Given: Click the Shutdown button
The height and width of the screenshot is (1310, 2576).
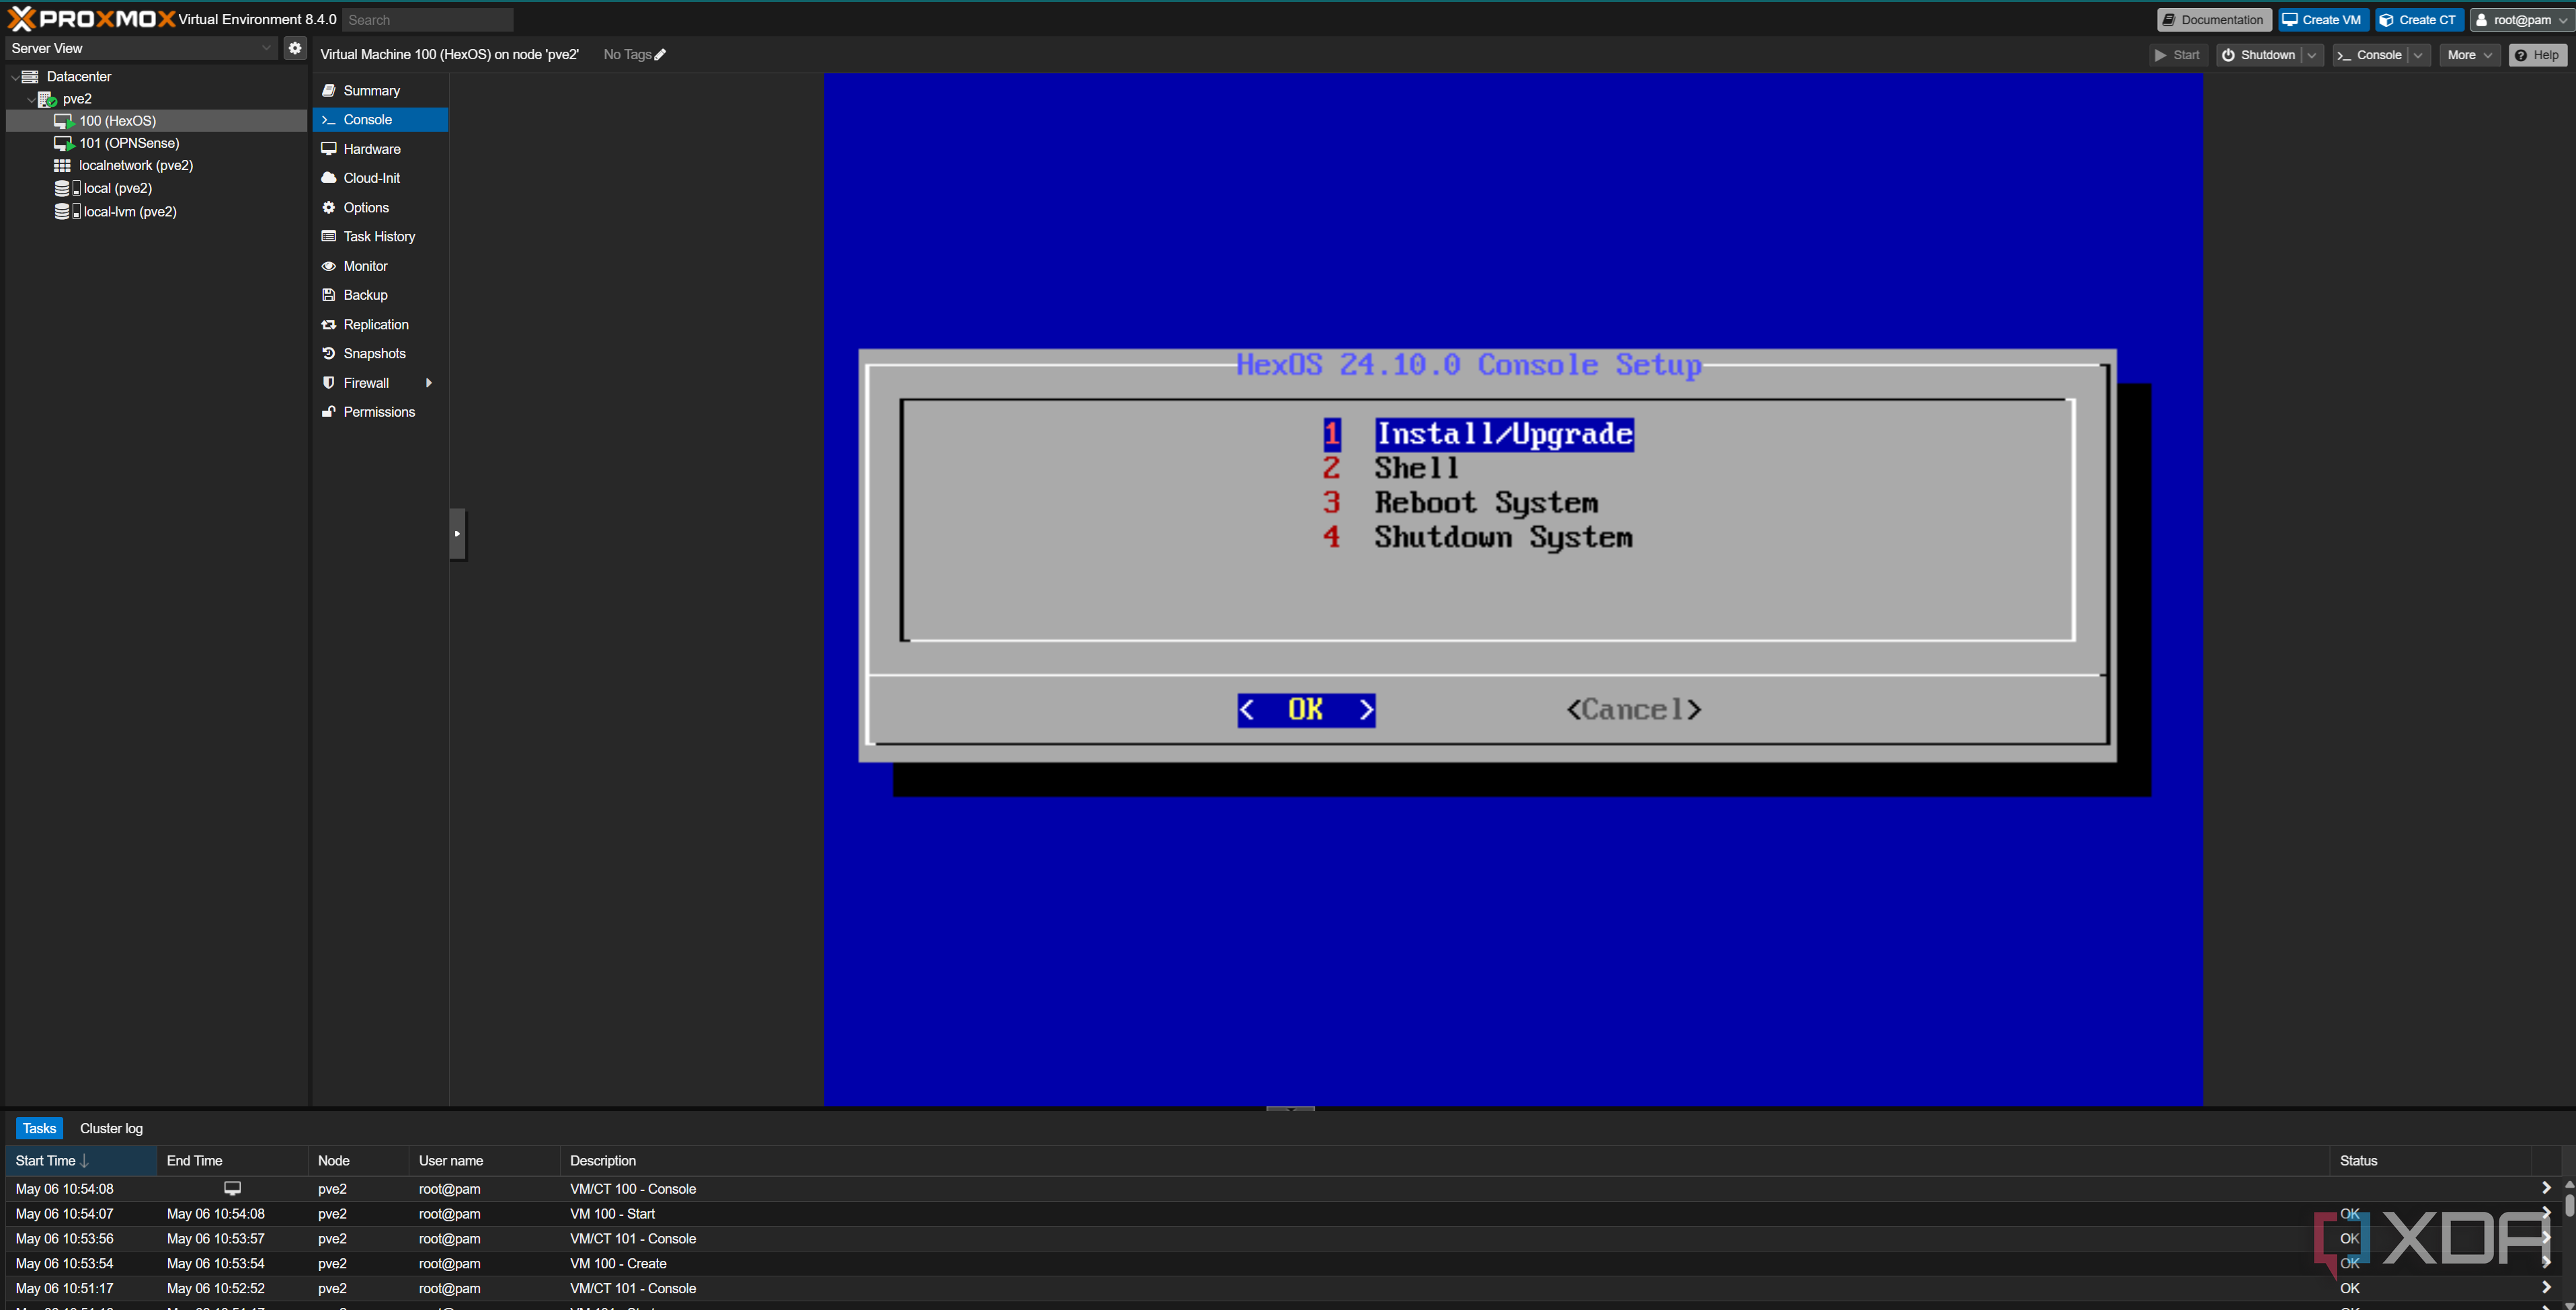Looking at the screenshot, I should coord(2259,55).
